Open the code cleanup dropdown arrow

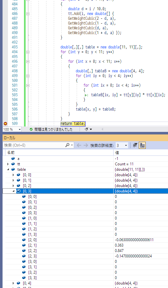[x=91, y=129]
